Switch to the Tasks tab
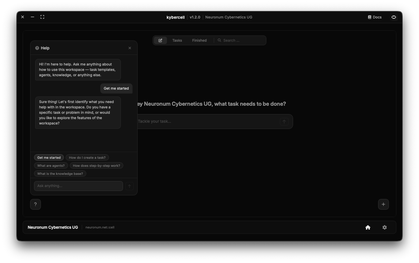This screenshot has height=263, width=419. pyautogui.click(x=177, y=41)
